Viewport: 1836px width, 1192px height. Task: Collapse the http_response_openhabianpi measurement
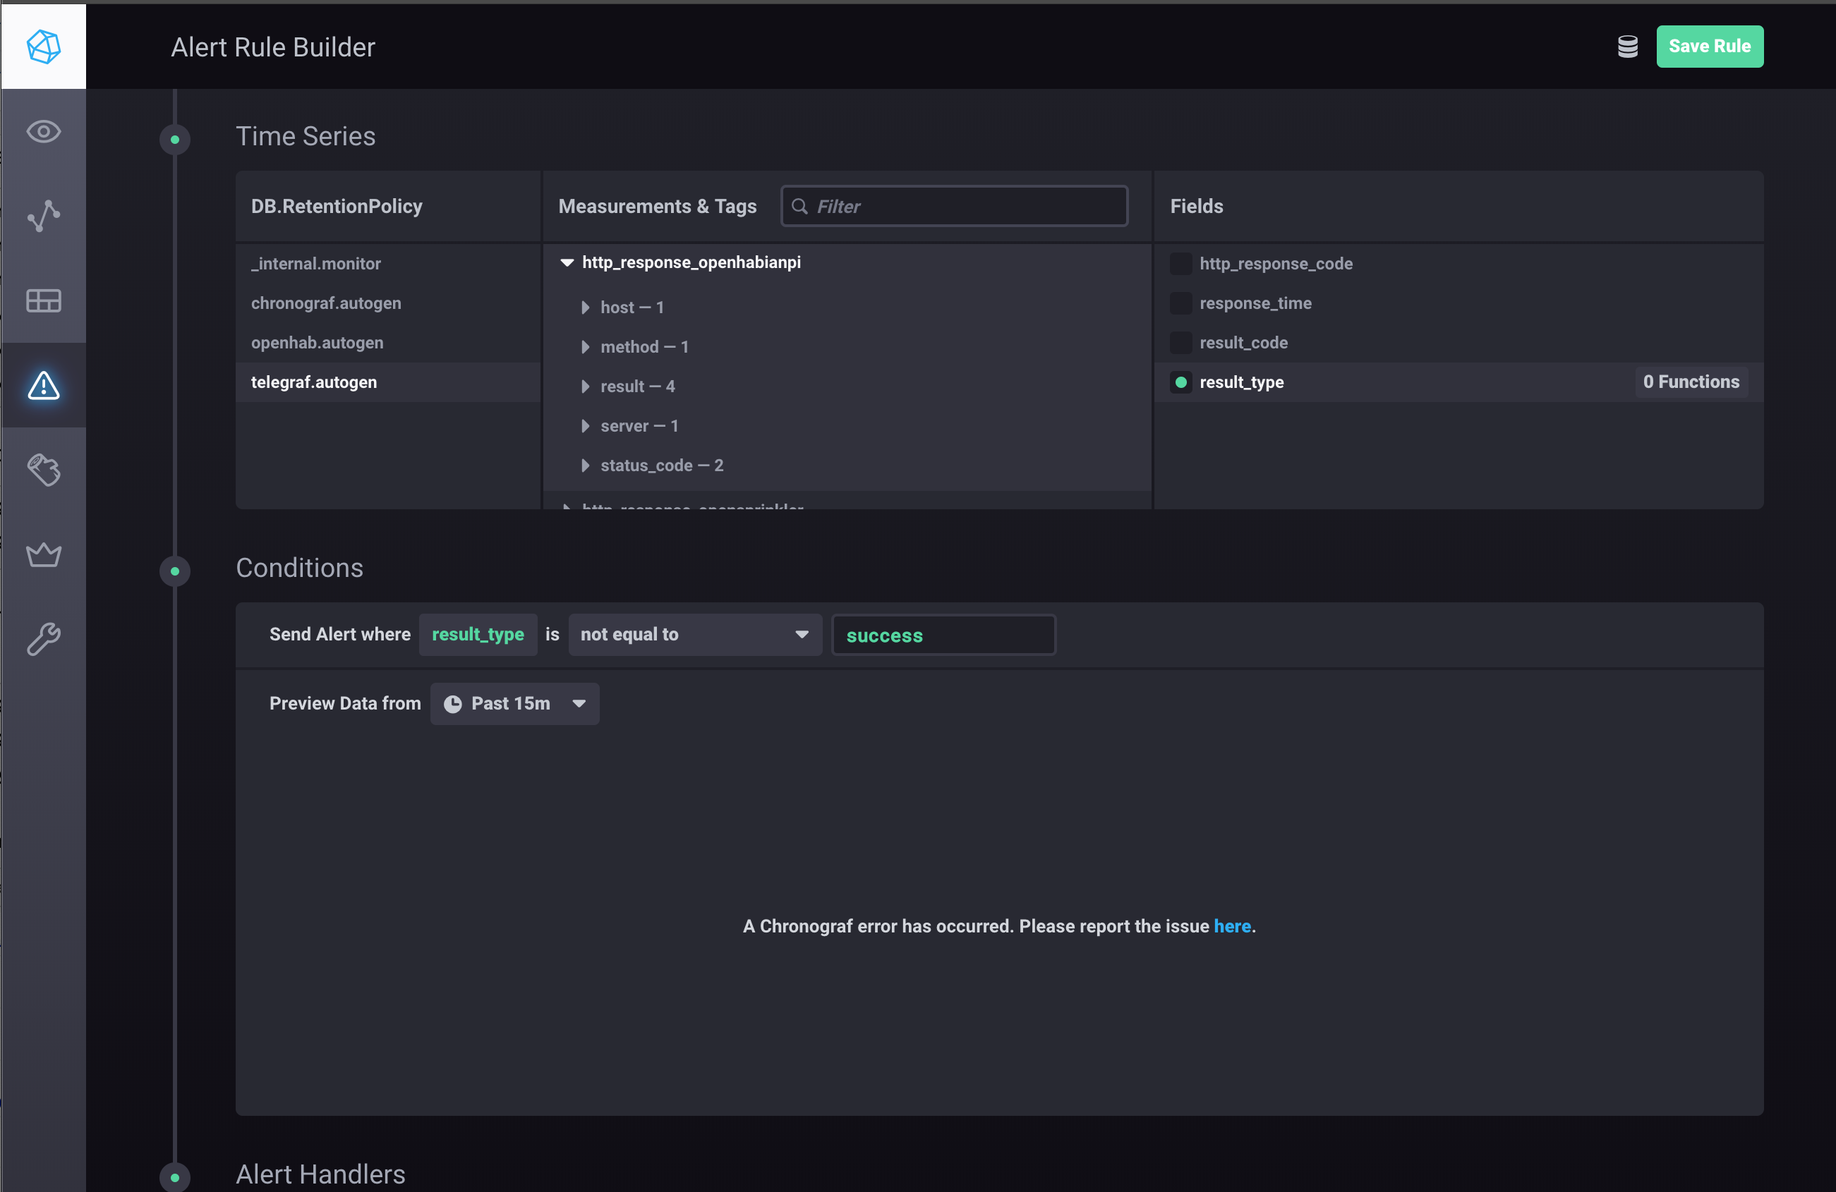coord(567,262)
